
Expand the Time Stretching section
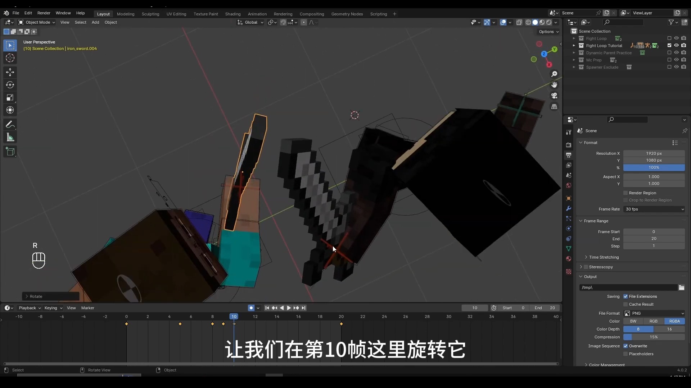[604, 257]
